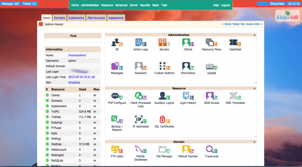The image size is (302, 167).
Task: Open the /home/admin/ directory link
Action: click(x=77, y=55)
